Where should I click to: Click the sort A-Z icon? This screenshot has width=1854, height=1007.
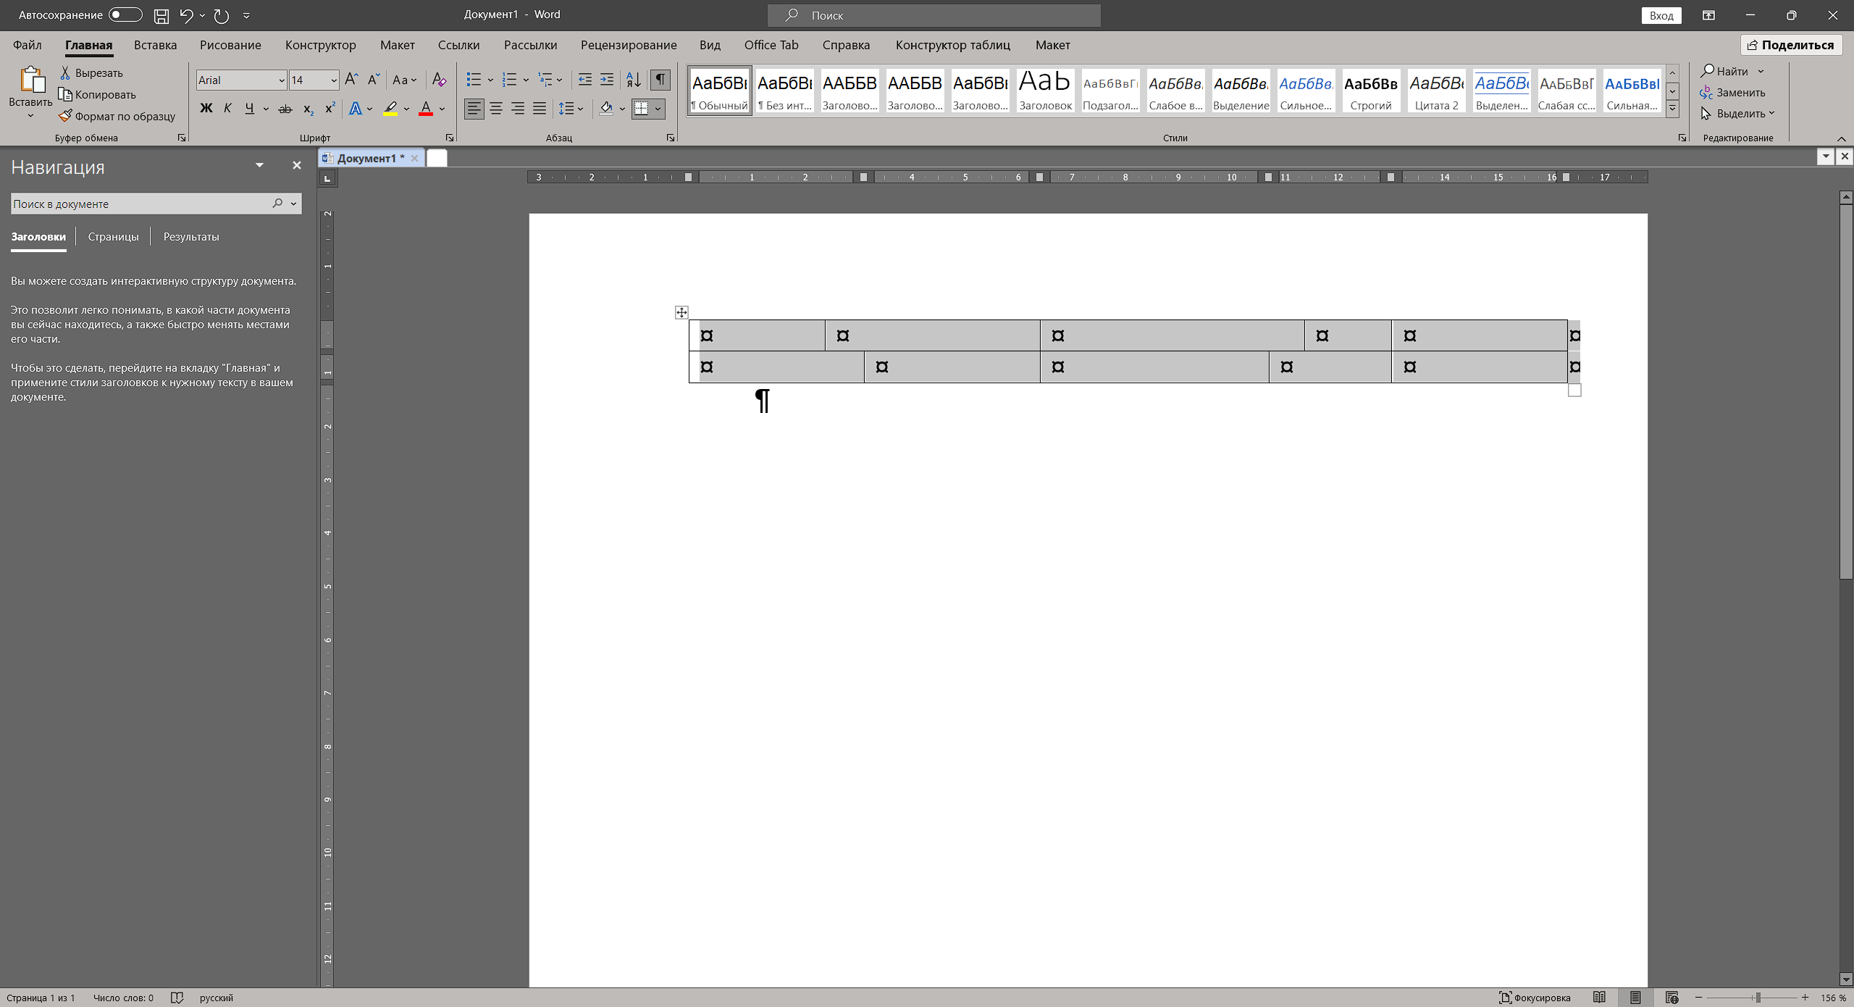(634, 80)
